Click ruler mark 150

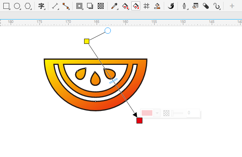pos(183,22)
